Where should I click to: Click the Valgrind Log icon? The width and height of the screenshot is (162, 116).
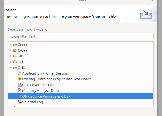(20, 102)
